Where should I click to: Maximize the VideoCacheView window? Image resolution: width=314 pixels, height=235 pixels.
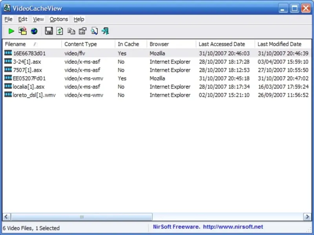294,8
